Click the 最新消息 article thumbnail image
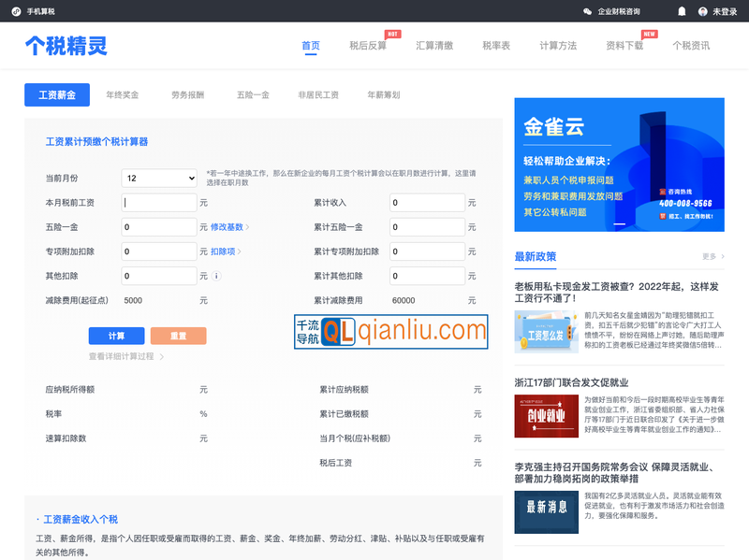The height and width of the screenshot is (560, 749). [x=546, y=513]
